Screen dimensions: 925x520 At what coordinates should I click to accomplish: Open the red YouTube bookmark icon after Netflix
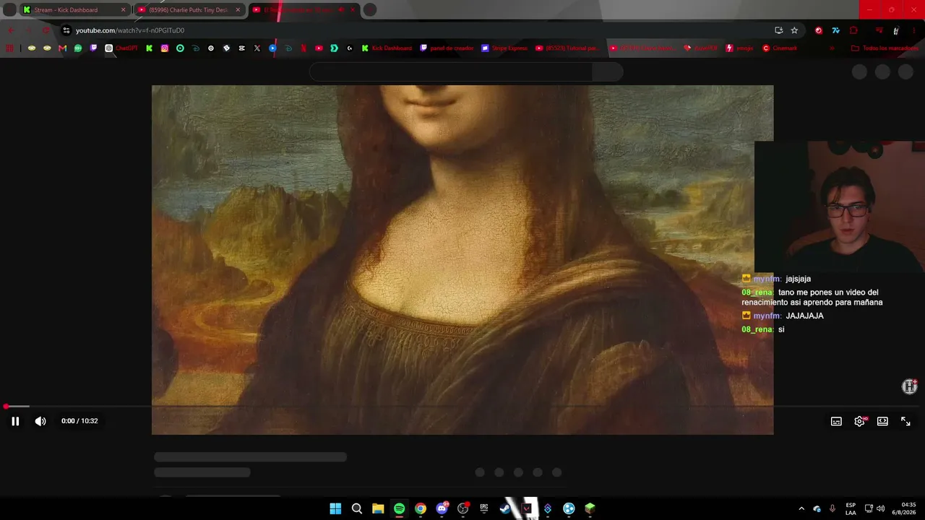click(319, 48)
